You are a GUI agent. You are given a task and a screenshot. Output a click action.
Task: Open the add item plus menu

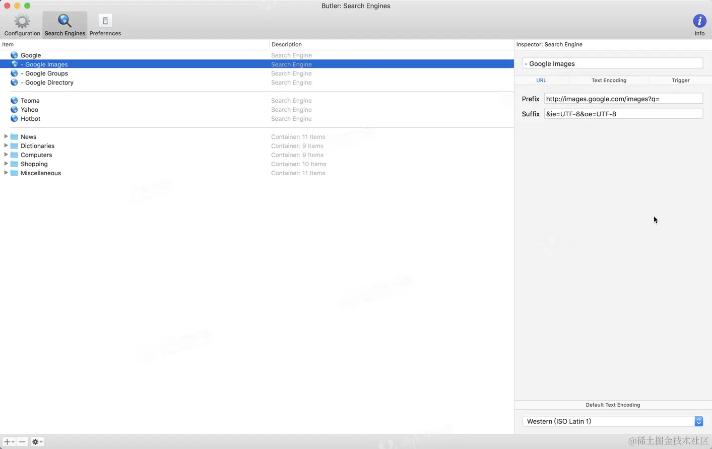point(9,442)
